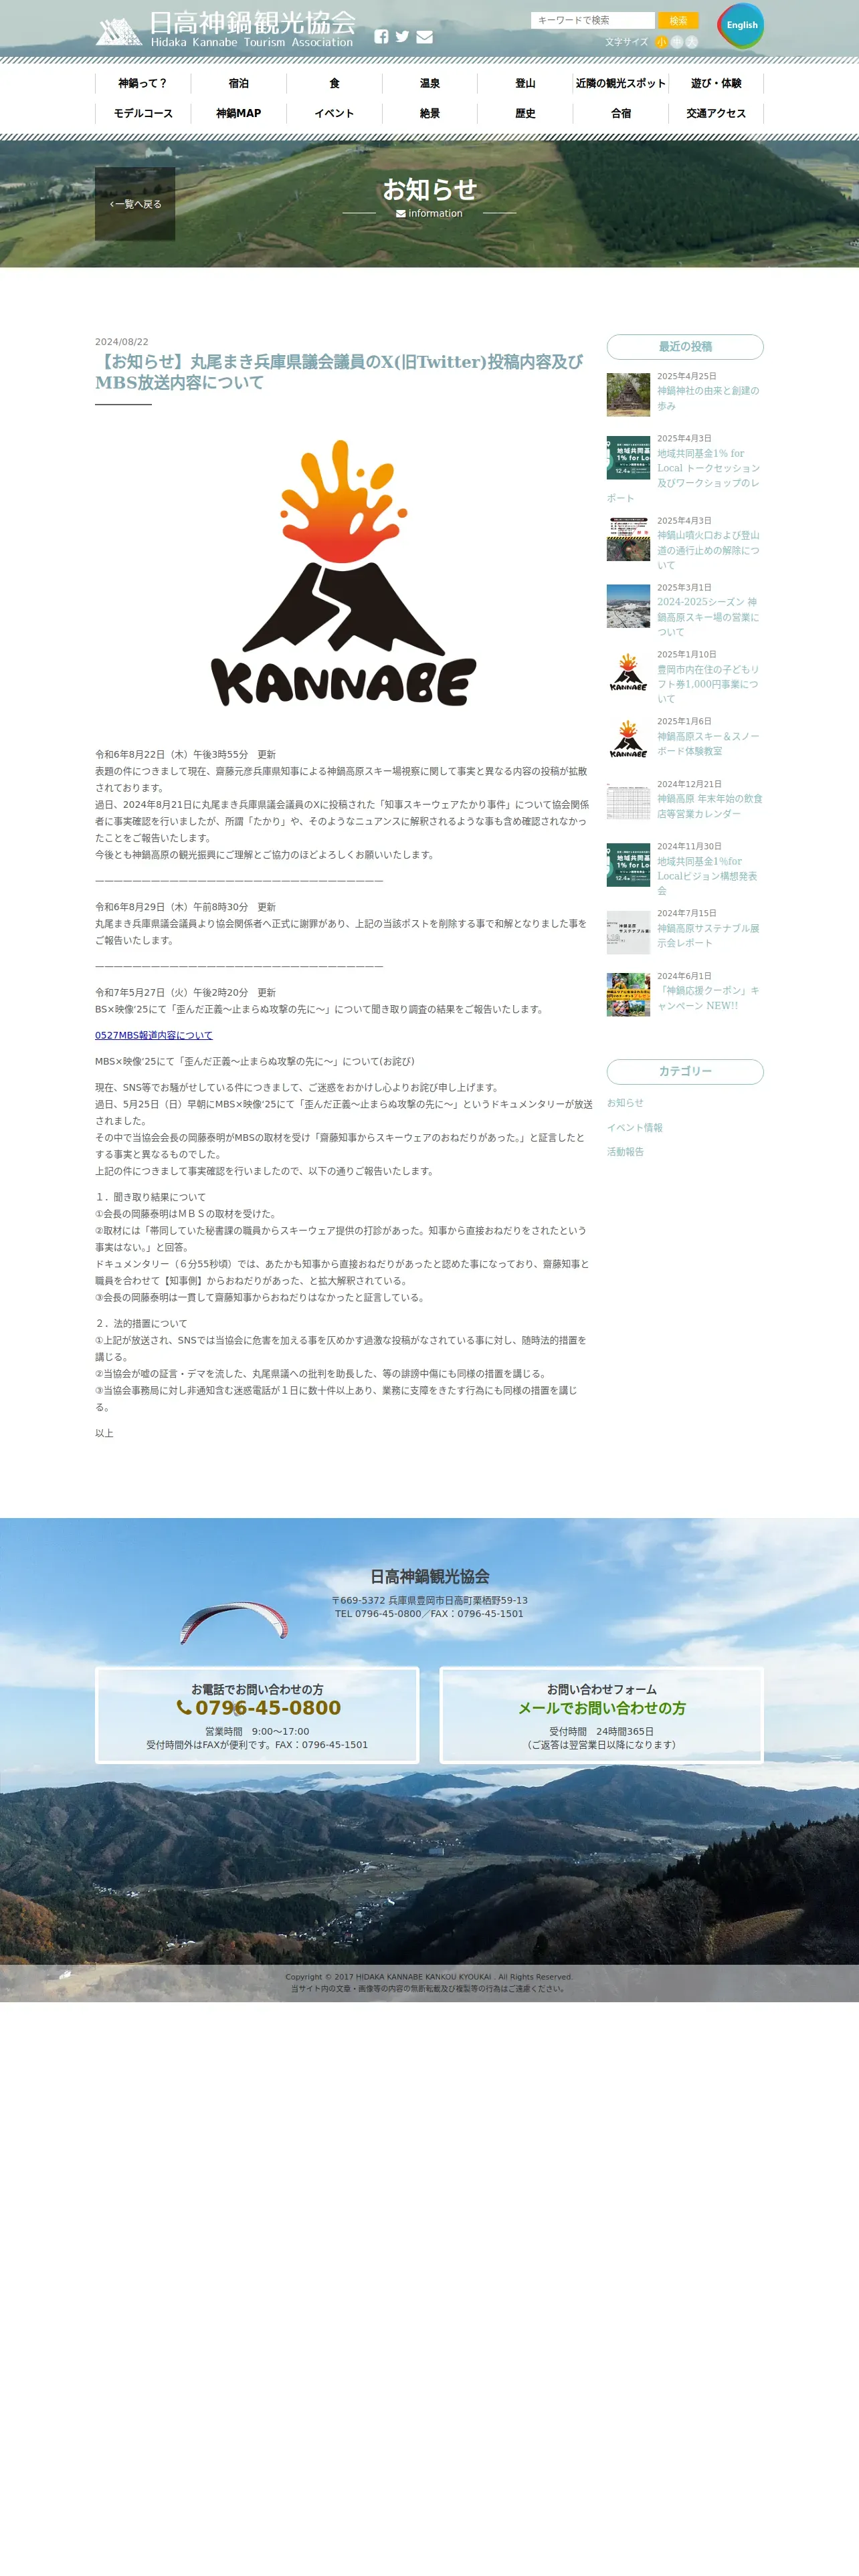
Task: Click the calendar table thumbnail dated 2024年12月21日
Action: [628, 802]
